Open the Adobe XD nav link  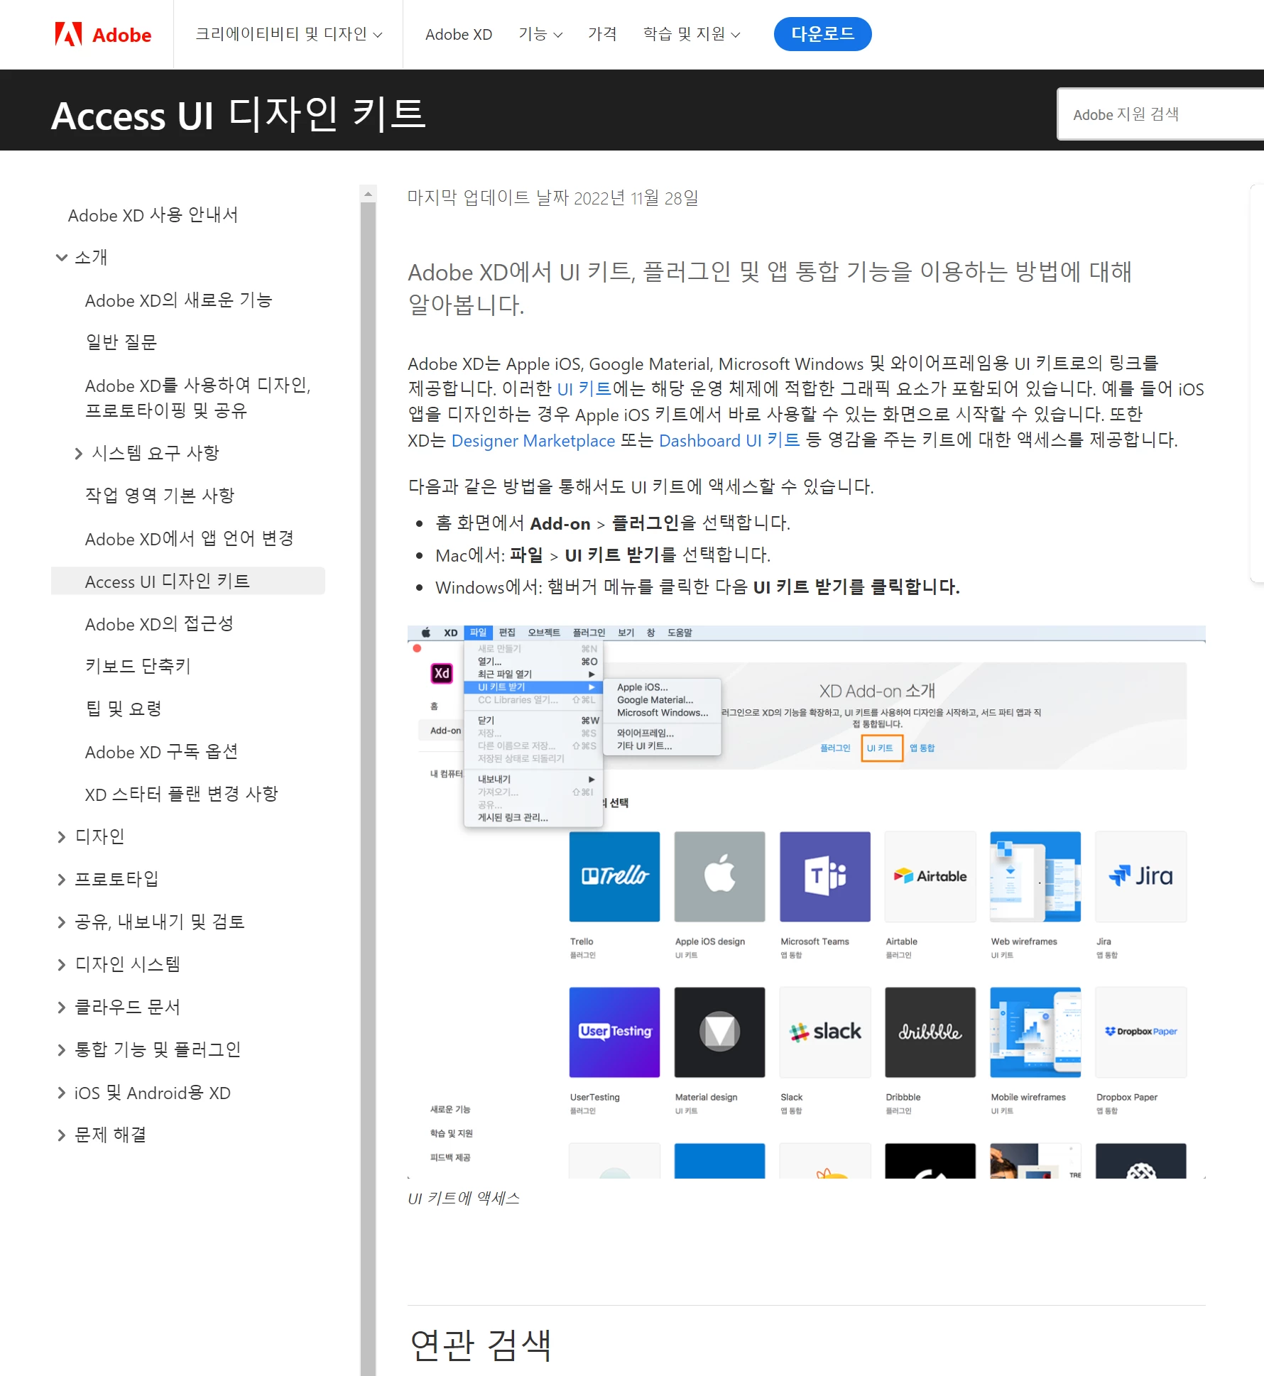pos(459,34)
